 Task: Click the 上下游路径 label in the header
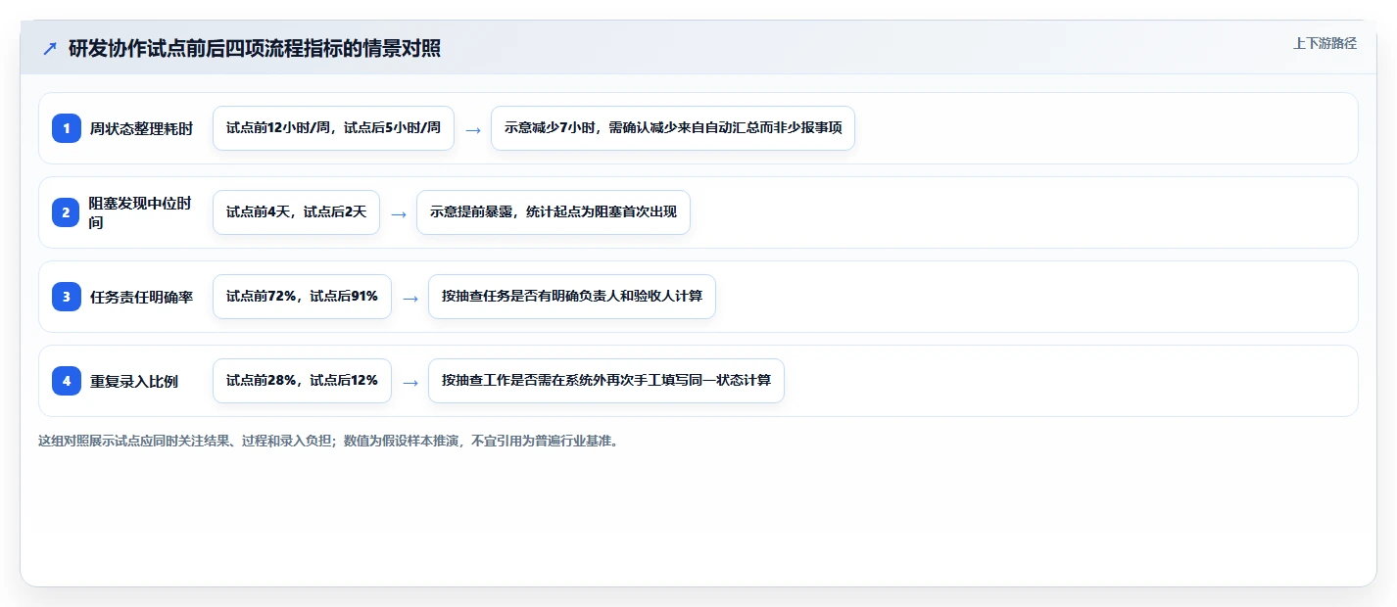1325,43
